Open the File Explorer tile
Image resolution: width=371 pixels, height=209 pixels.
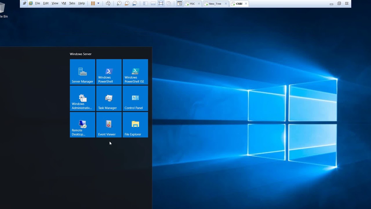click(135, 125)
